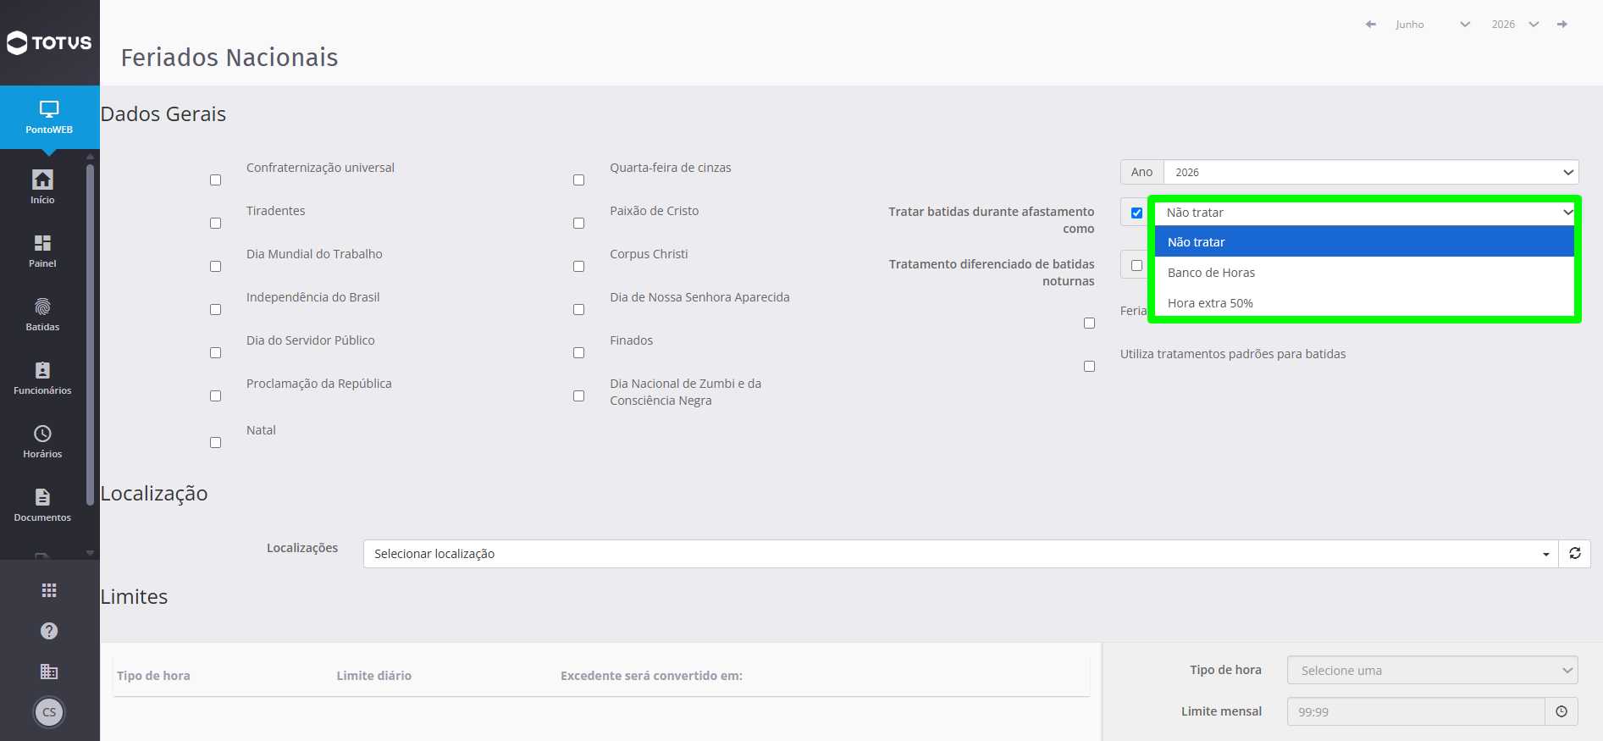
Task: Open the help question mark icon
Action: pos(49,631)
